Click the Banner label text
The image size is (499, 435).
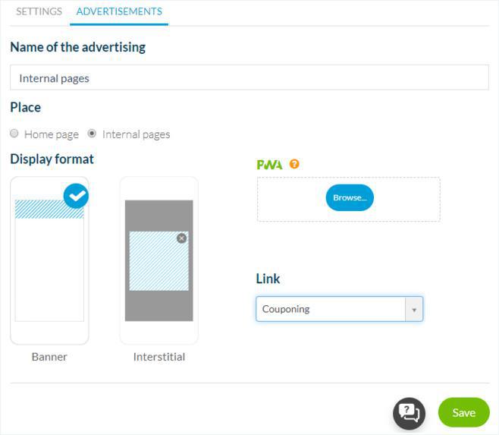(x=49, y=356)
